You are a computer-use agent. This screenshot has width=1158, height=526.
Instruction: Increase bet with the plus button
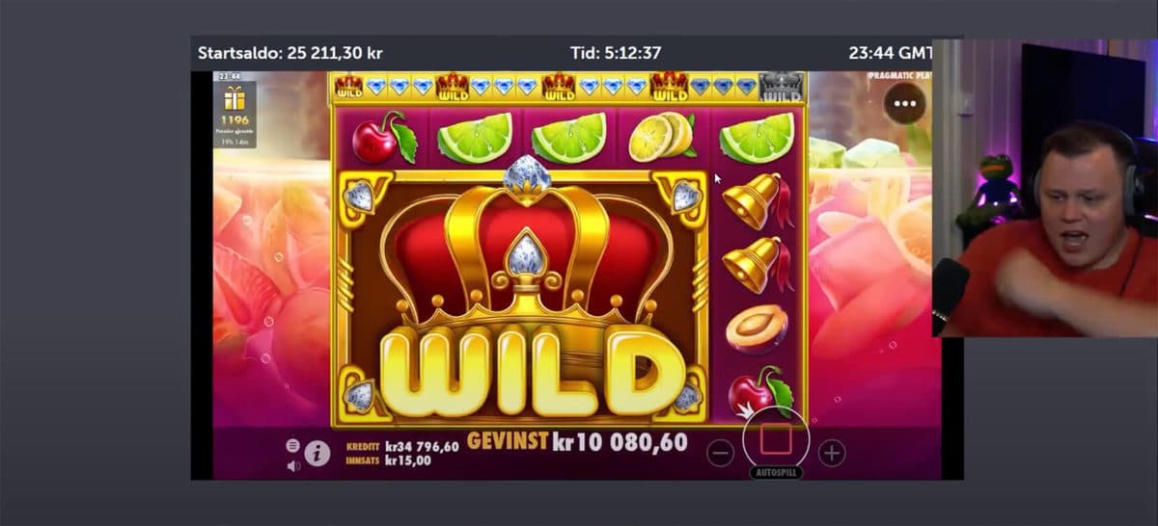(x=832, y=453)
